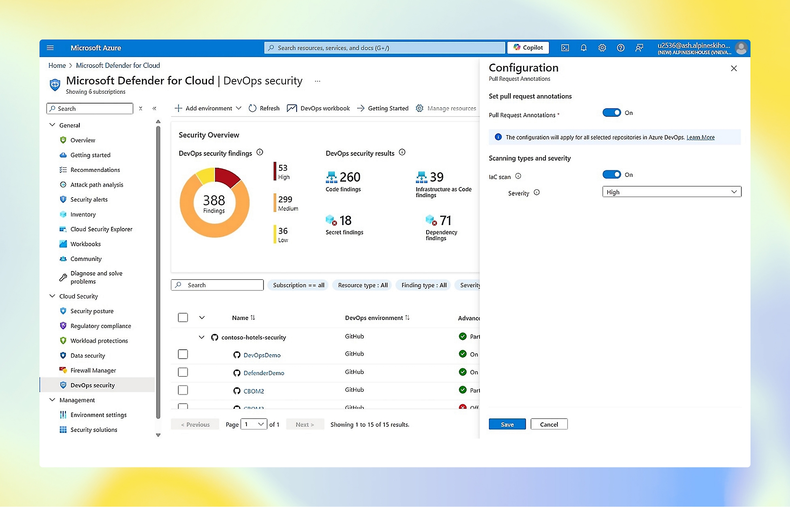Open the notifications bell
Screen dimensions: 790x507
(x=583, y=48)
